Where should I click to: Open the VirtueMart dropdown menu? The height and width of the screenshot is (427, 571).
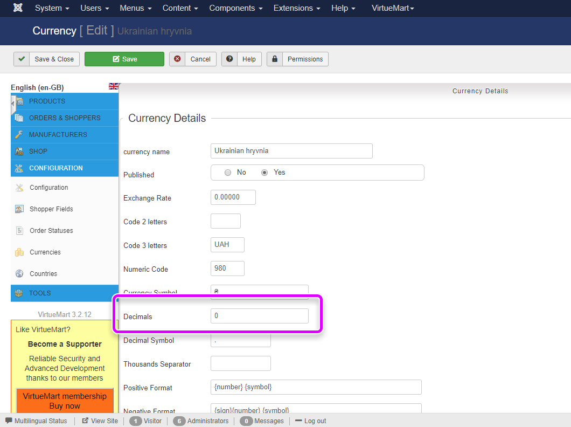(393, 8)
